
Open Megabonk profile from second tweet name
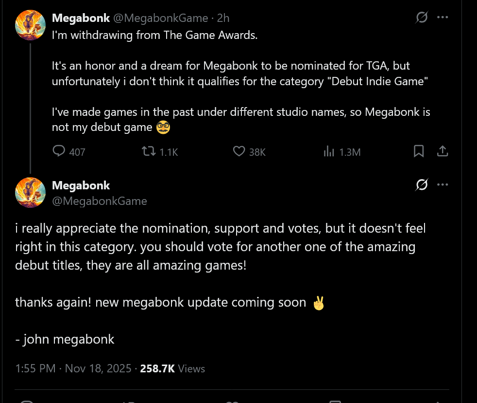(x=81, y=185)
